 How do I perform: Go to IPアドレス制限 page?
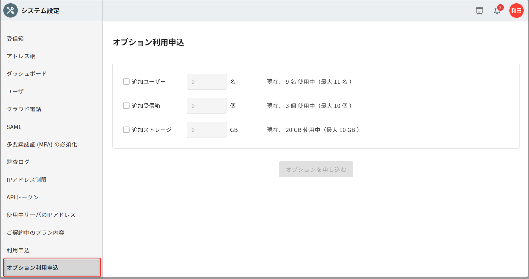(26, 180)
